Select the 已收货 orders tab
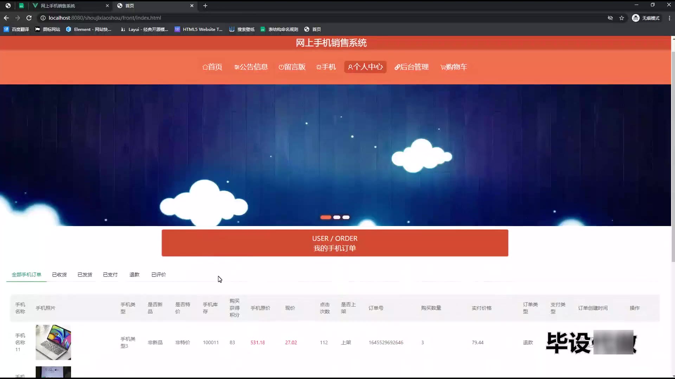675x379 pixels. pyautogui.click(x=59, y=275)
